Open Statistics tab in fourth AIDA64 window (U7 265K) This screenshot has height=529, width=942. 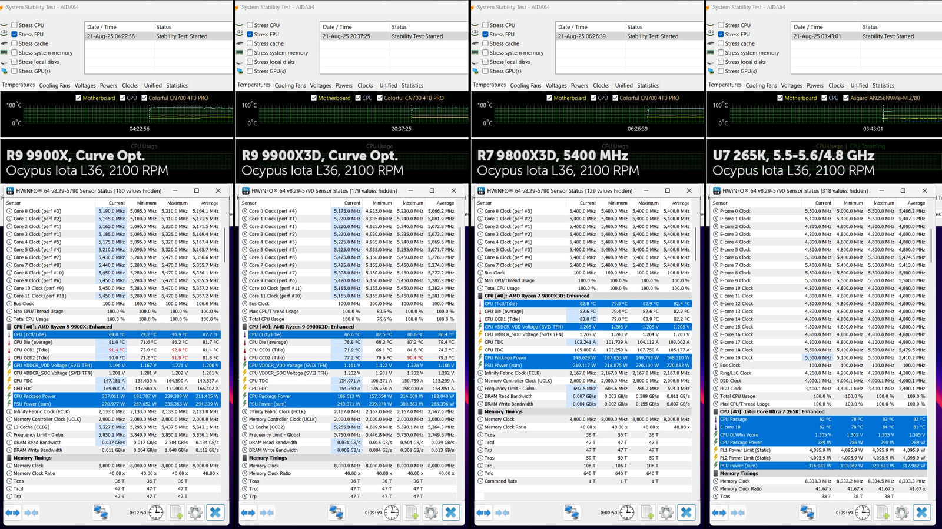click(883, 85)
